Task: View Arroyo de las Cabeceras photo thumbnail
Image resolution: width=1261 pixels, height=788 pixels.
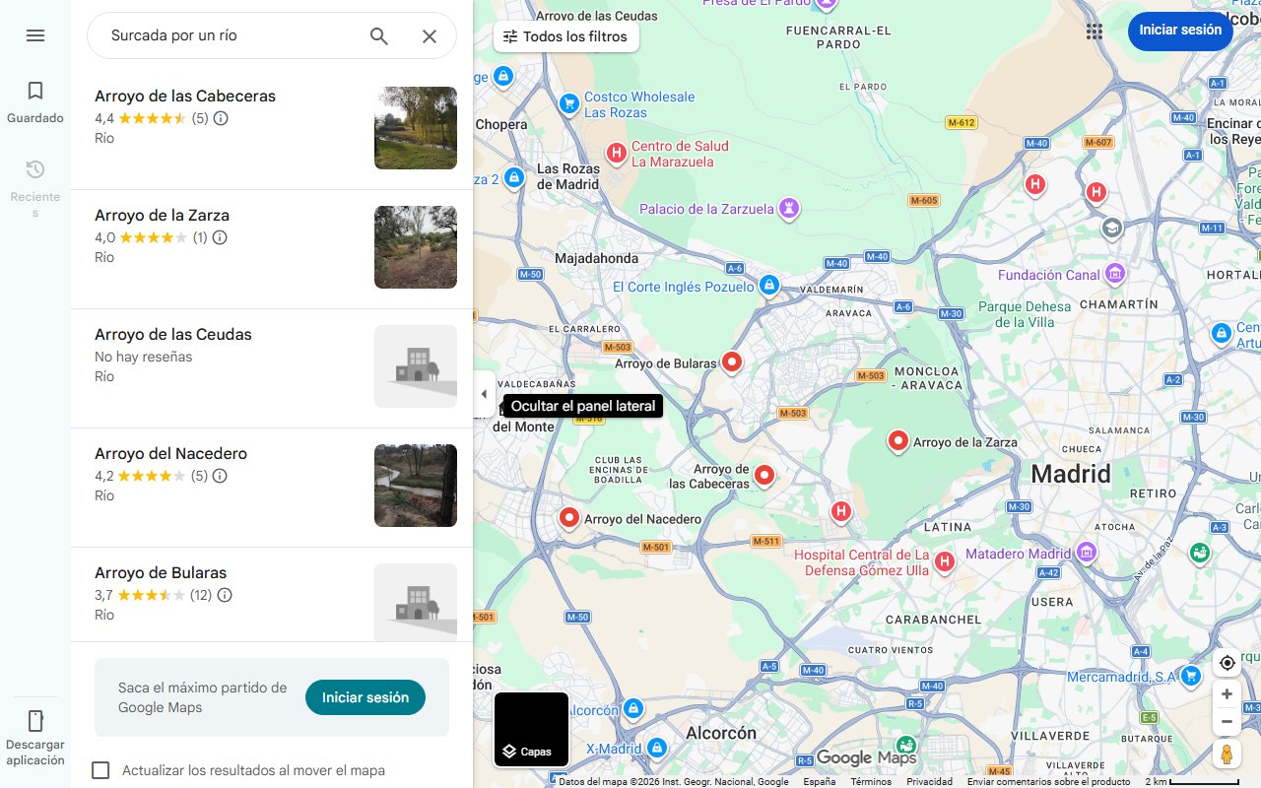Action: click(x=415, y=128)
